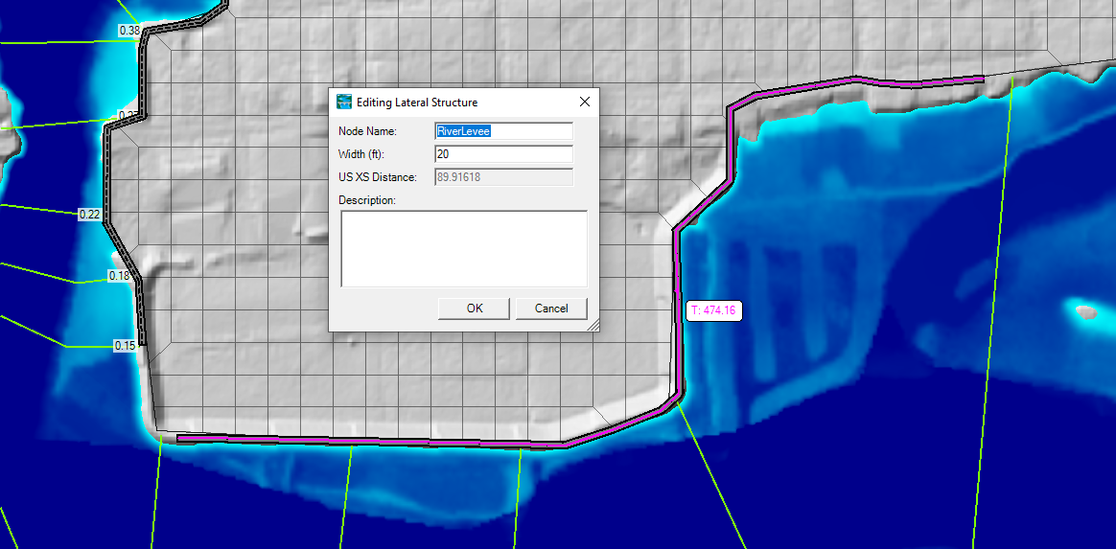Click the 0.18 cross section label
The width and height of the screenshot is (1116, 549).
(119, 275)
